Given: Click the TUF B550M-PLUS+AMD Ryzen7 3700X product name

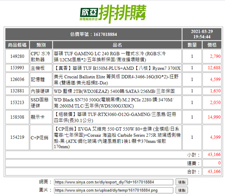Looking at the screenshot, I should [117, 68].
